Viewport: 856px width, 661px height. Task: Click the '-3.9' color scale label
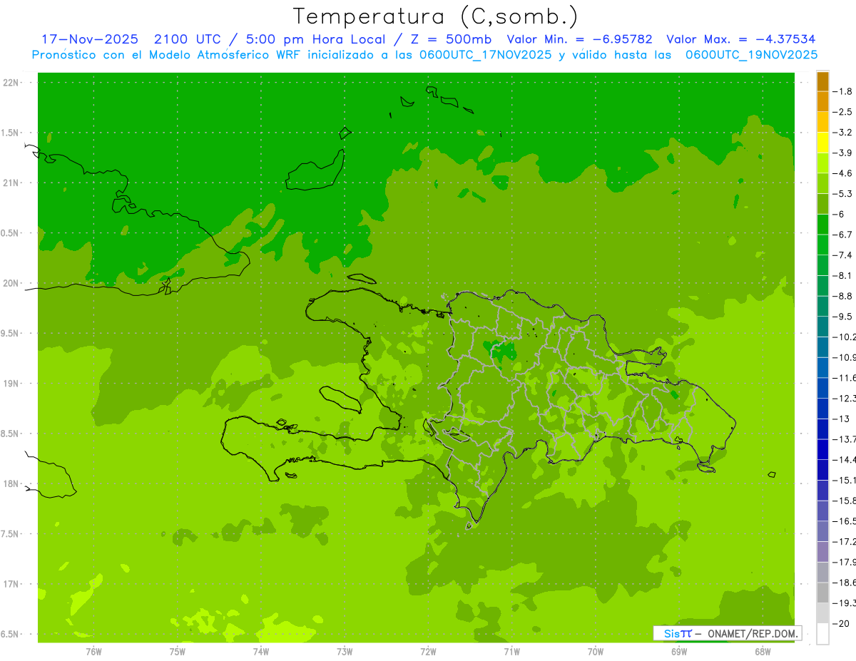point(844,153)
